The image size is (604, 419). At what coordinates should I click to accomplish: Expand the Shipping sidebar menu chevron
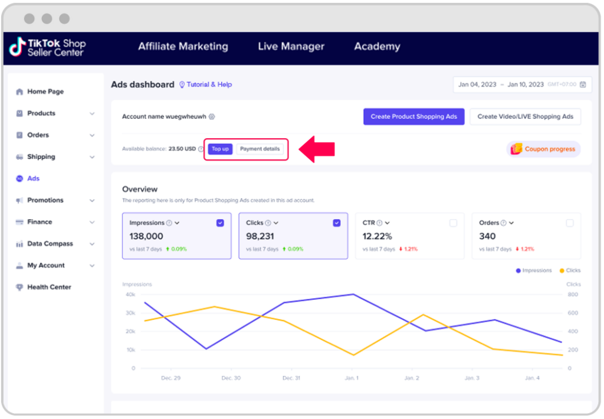[x=92, y=157]
